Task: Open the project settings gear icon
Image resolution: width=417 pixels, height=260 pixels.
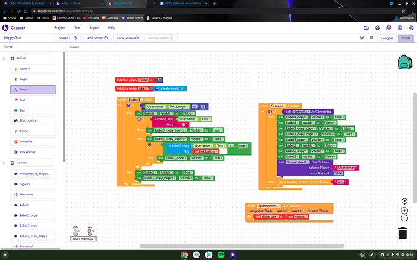Action: point(372,38)
